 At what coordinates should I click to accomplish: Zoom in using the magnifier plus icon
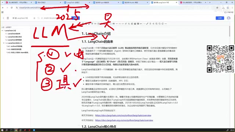pos(156,23)
